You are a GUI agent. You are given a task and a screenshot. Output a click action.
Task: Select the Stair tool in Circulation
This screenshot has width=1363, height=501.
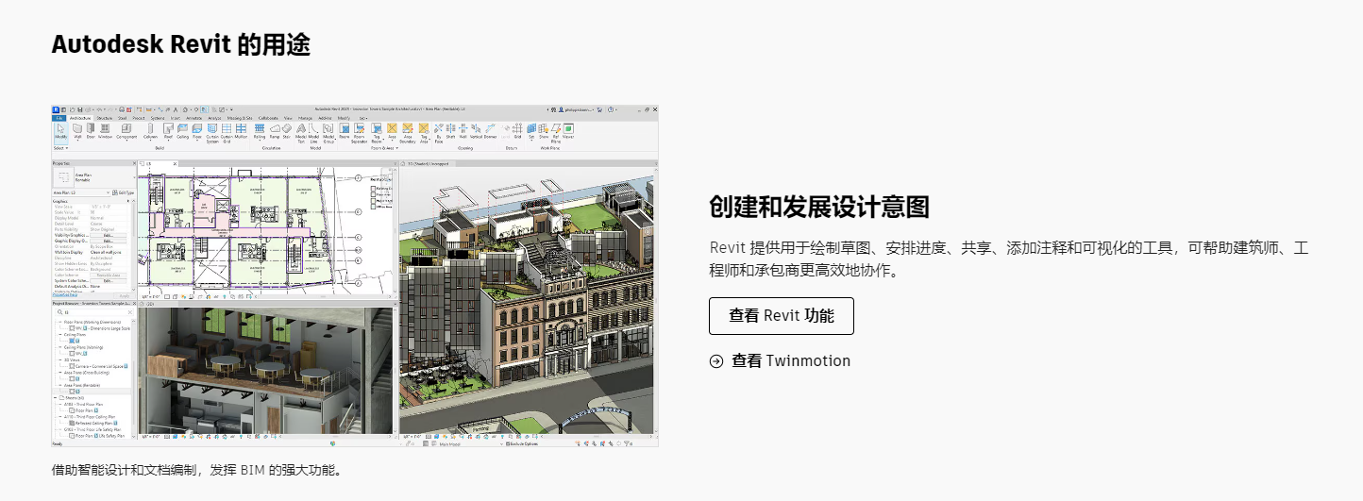coord(287,129)
